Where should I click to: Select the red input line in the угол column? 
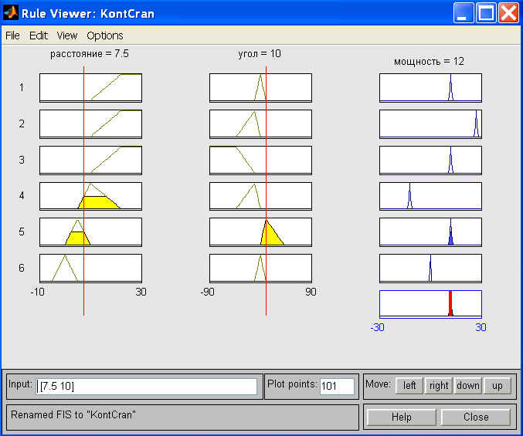click(267, 191)
